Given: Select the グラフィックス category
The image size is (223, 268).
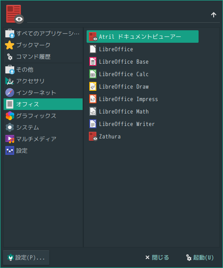Looking at the screenshot, I should (x=43, y=116).
